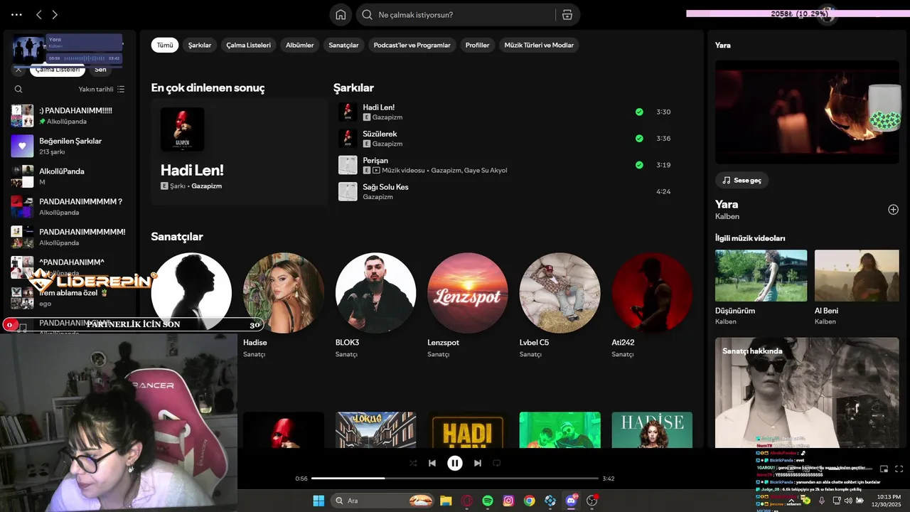The width and height of the screenshot is (910, 512).
Task: Seek along the song progress bar
Action: tap(455, 479)
